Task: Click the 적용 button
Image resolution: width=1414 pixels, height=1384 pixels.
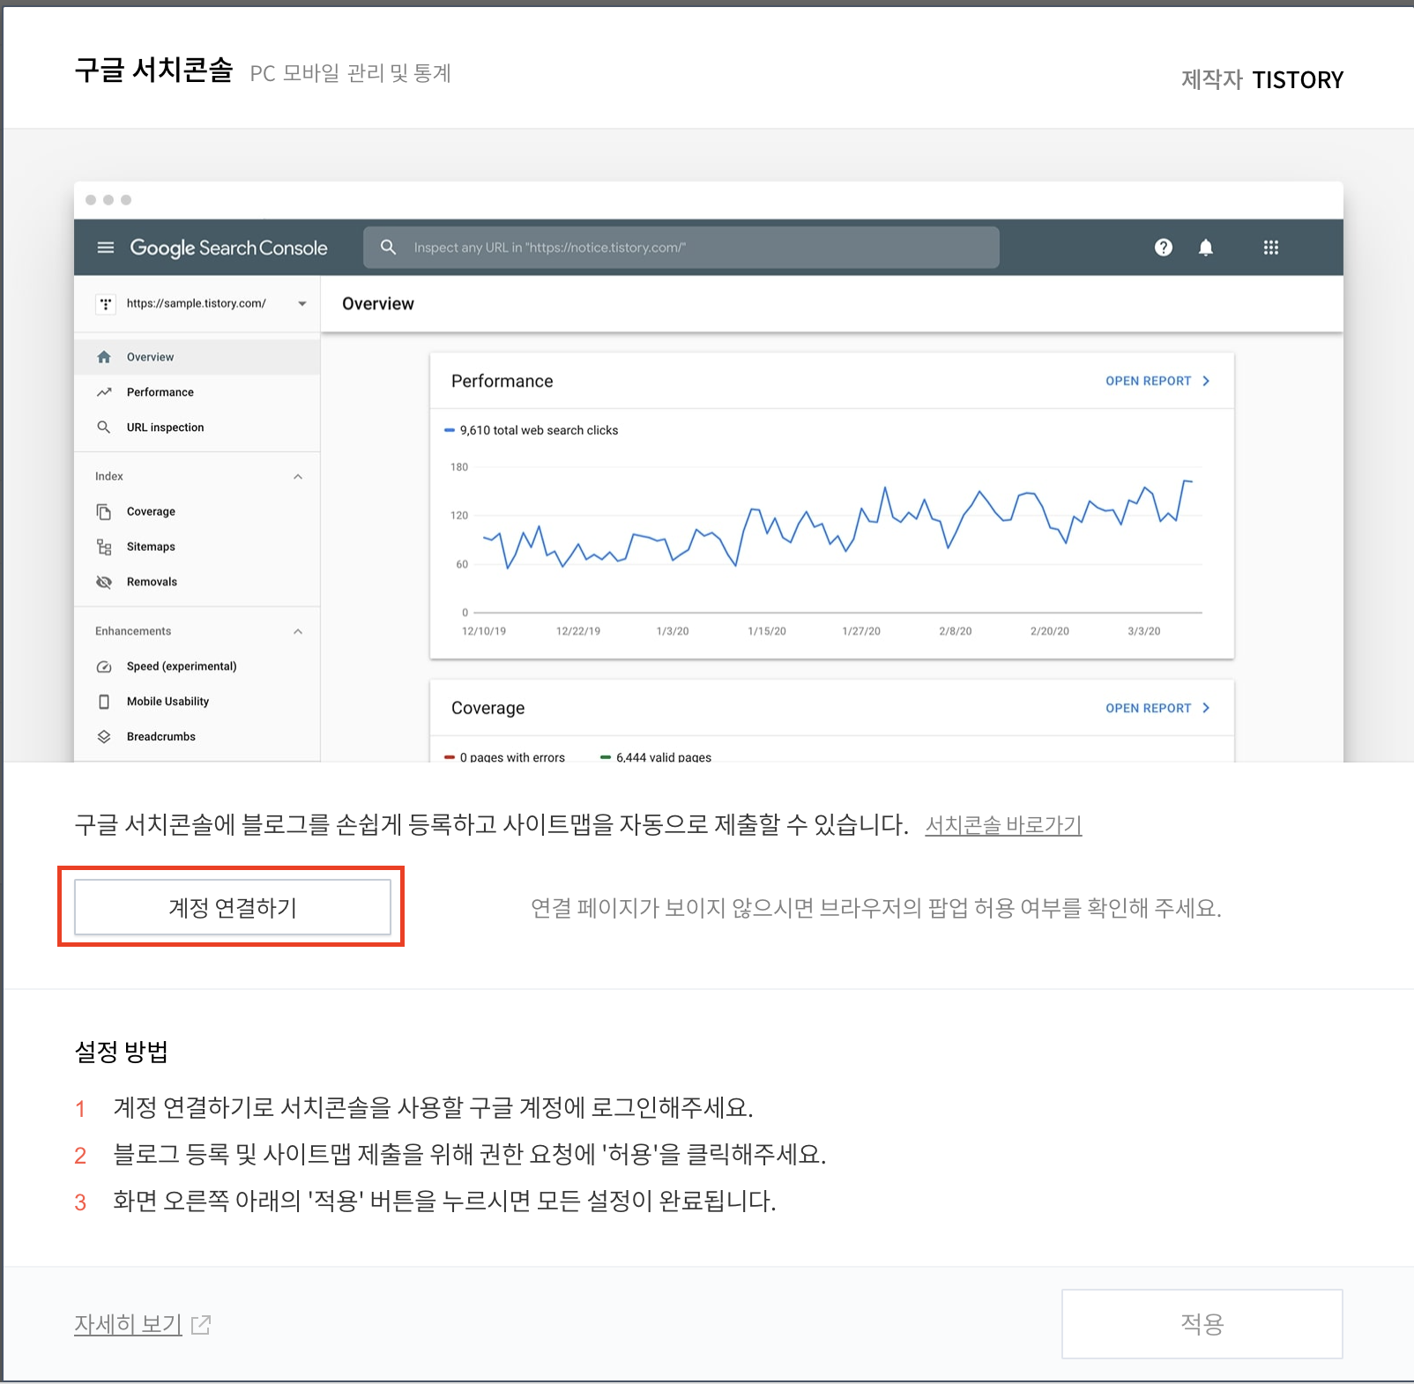Action: (x=1202, y=1323)
